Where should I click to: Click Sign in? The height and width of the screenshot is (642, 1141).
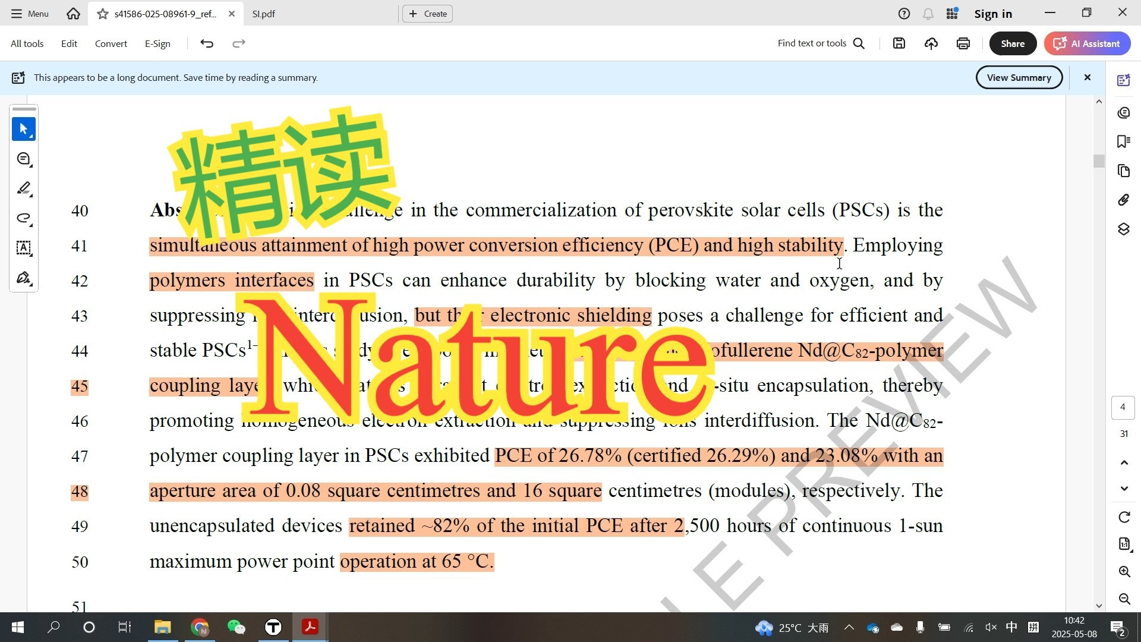click(x=992, y=14)
